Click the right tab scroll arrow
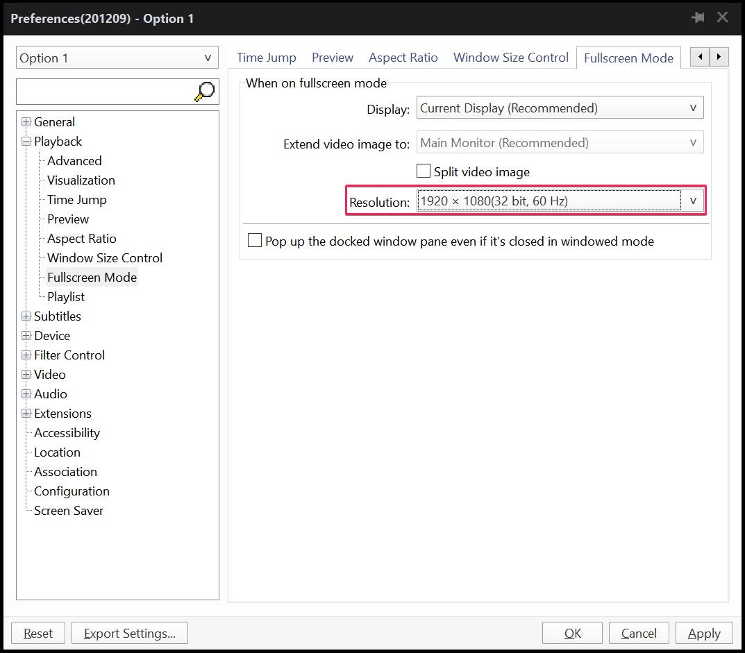Image resolution: width=745 pixels, height=653 pixels. click(x=719, y=57)
